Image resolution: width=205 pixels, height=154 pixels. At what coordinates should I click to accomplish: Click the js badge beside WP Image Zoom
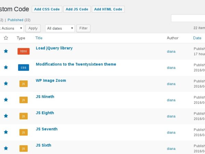coord(24,84)
